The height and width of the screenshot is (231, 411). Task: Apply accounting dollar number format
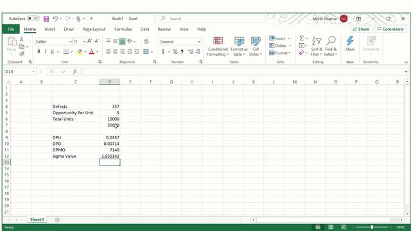[163, 51]
